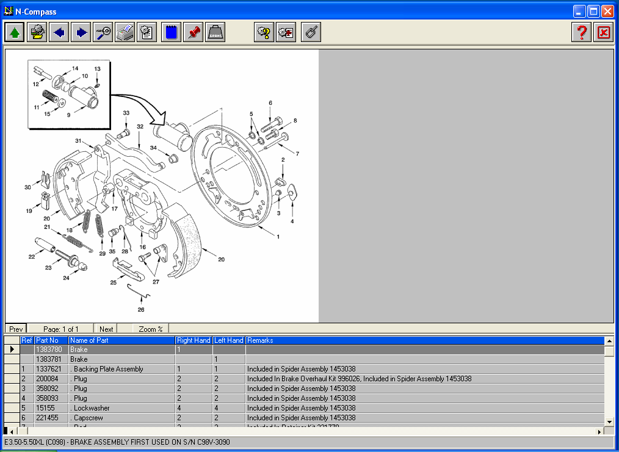The image size is (619, 452).
Task: Click the vertical scrollbar thumb in parts table
Action: (x=609, y=351)
